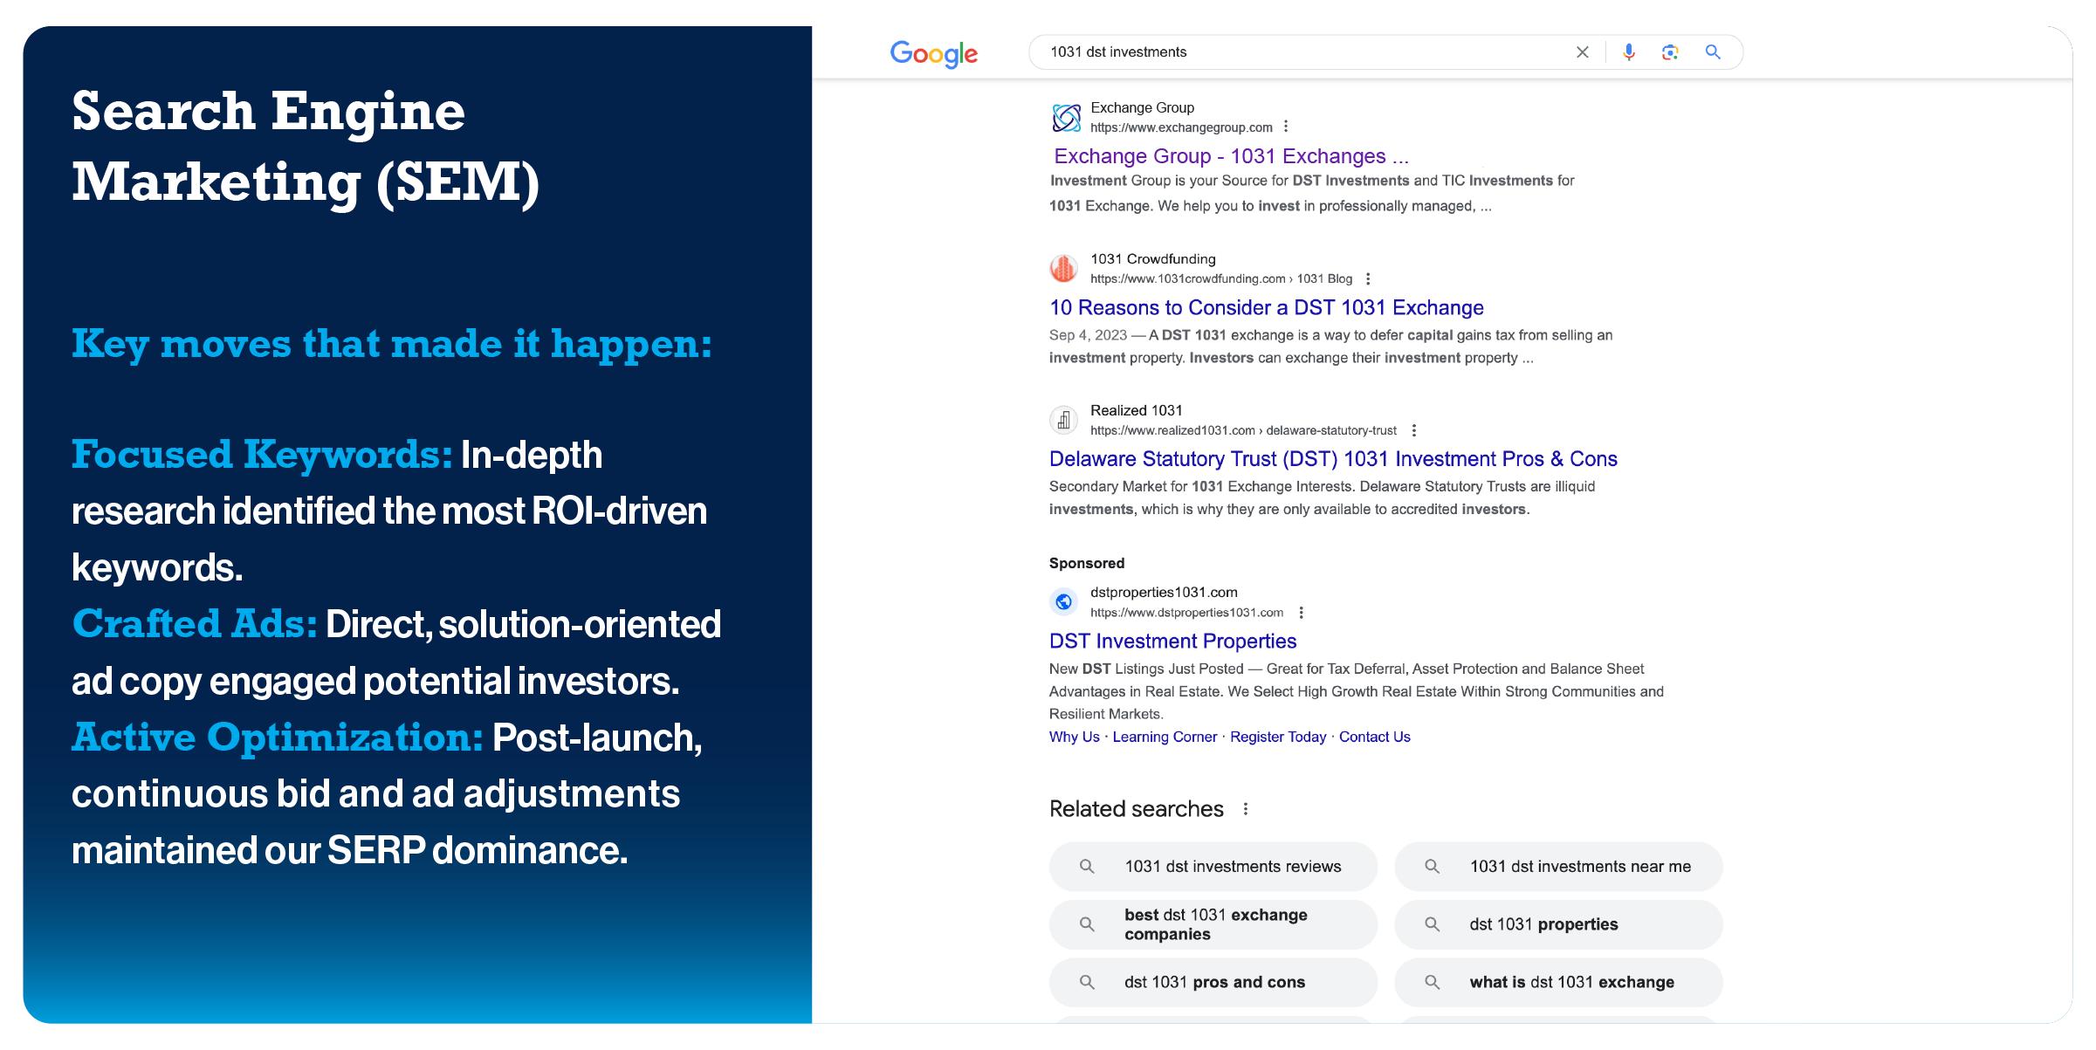Click the 'Related searches' heading
Viewport: 2096px width, 1050px height.
tap(1136, 809)
